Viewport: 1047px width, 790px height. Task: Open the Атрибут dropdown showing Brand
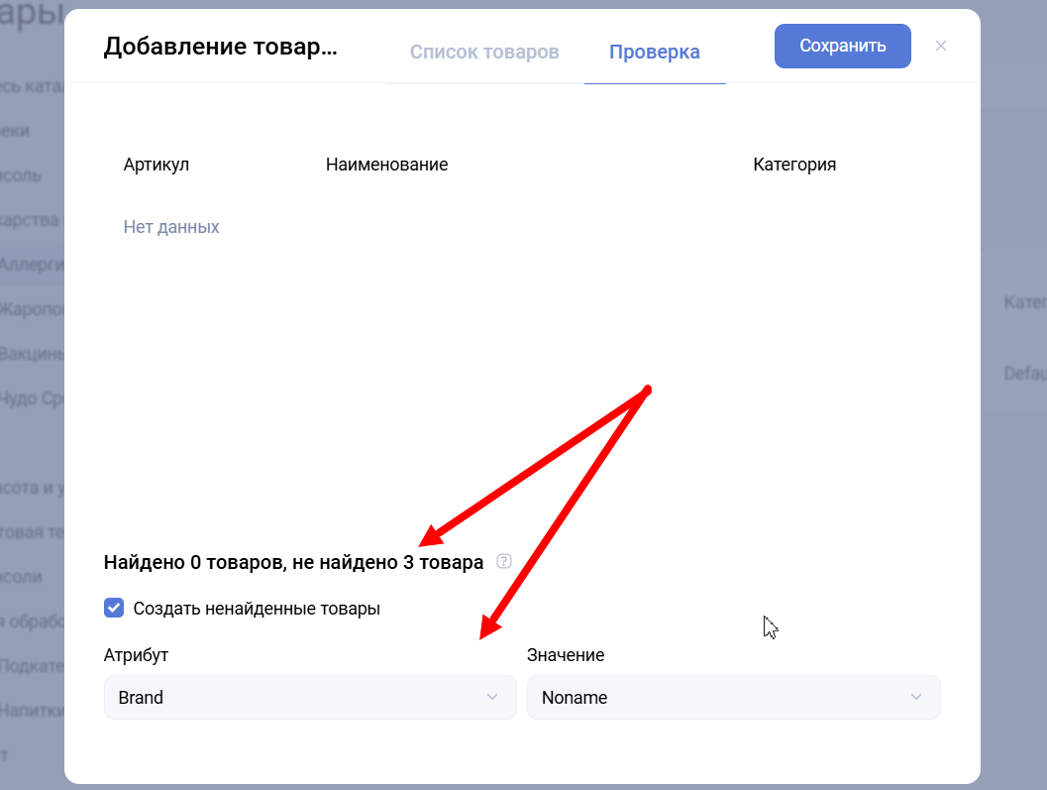tap(309, 698)
